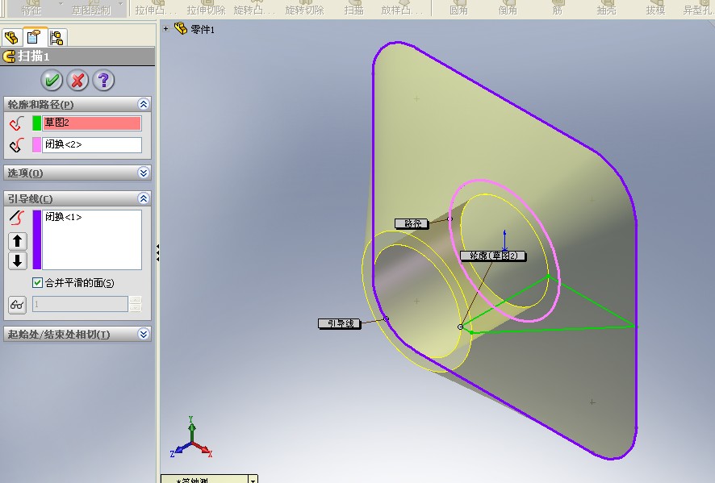Image resolution: width=715 pixels, height=483 pixels.
Task: Switch to the PropertyManager tab
Action: coord(34,37)
